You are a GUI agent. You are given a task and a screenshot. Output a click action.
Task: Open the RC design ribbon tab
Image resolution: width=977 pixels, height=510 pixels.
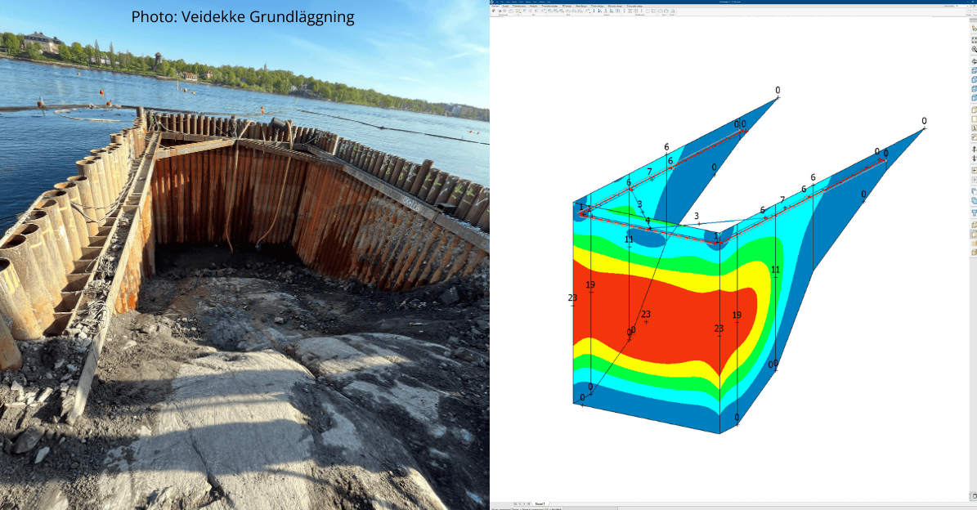[567, 7]
